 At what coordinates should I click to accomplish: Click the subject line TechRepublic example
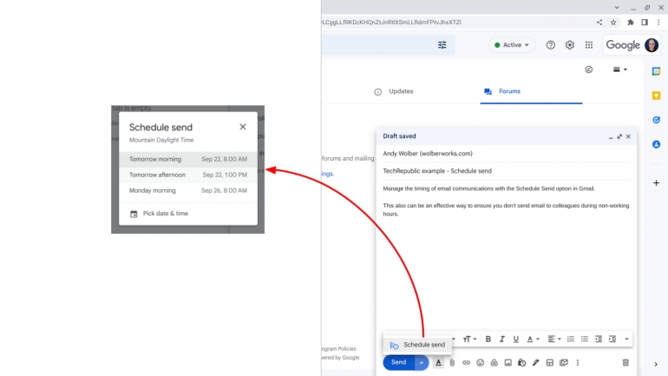pos(506,171)
